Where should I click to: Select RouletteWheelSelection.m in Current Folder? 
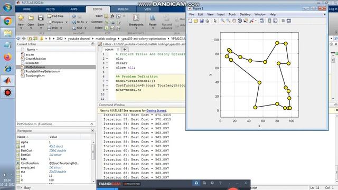pos(43,71)
